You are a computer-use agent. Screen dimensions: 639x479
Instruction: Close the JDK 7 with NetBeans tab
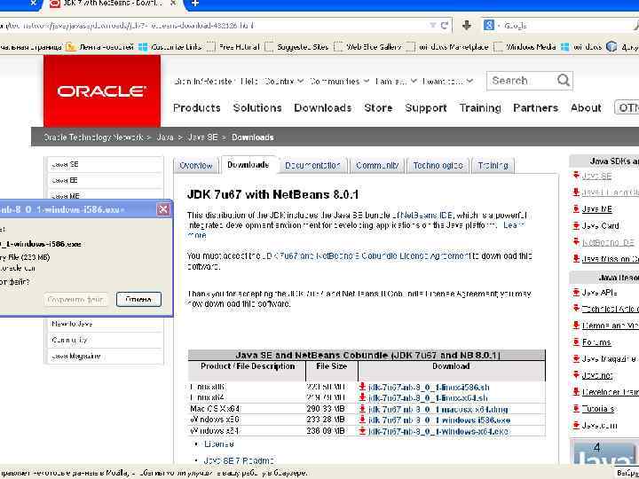point(173,4)
